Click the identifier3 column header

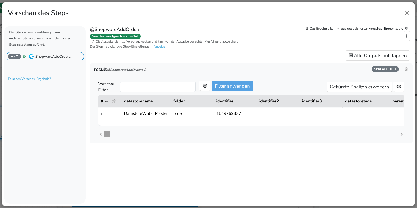pos(312,101)
